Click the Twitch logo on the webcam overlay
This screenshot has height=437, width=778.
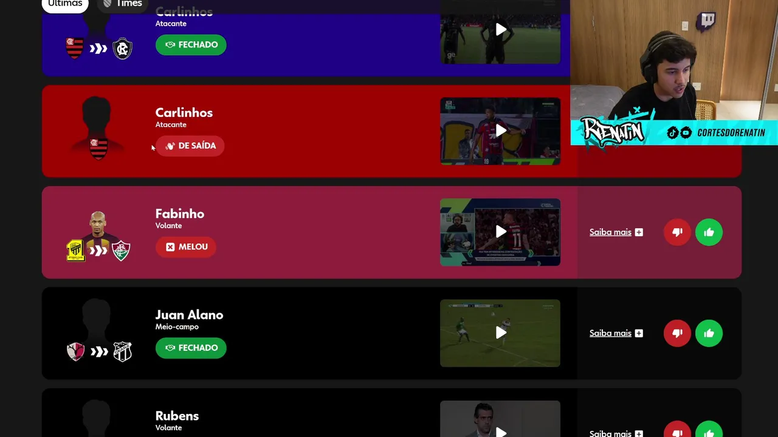[x=707, y=21]
